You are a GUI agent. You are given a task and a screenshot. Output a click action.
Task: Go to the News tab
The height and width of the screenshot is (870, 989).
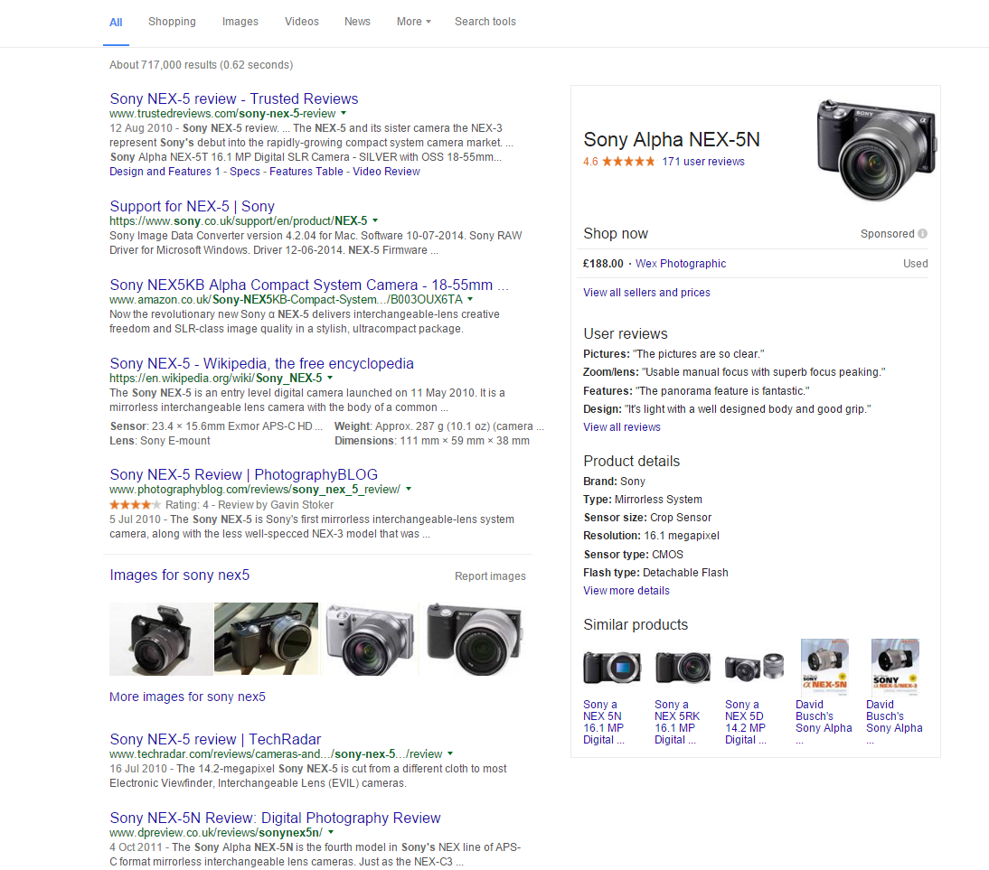tap(357, 22)
